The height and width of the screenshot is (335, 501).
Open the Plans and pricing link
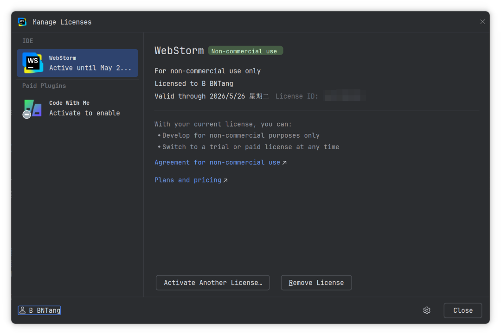coord(187,180)
